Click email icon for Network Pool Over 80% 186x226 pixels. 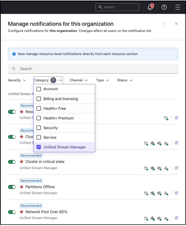click(x=146, y=218)
